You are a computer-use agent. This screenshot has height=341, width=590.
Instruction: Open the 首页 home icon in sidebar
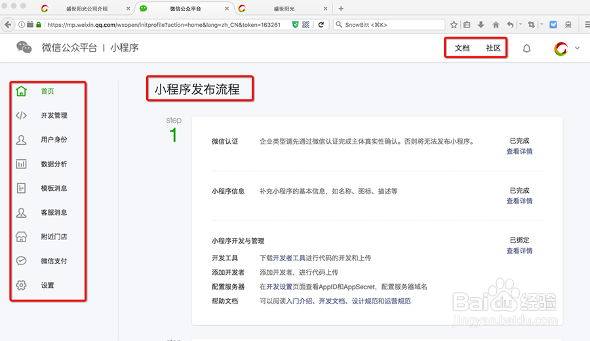21,91
